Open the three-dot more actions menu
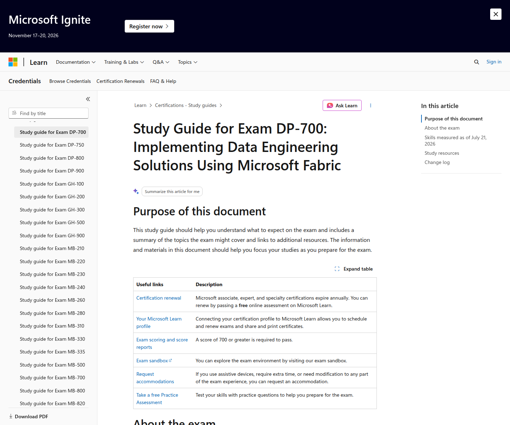 coord(370,106)
